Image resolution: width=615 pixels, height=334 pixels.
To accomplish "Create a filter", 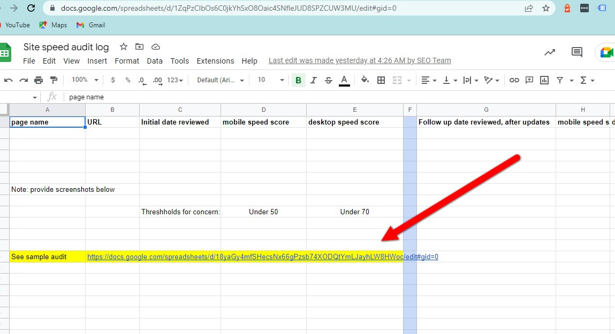I will pyautogui.click(x=559, y=80).
